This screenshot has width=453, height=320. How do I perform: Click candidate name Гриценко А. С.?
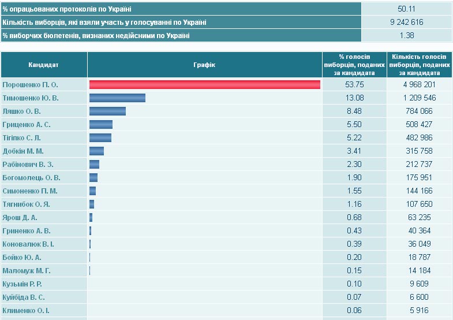click(x=27, y=125)
